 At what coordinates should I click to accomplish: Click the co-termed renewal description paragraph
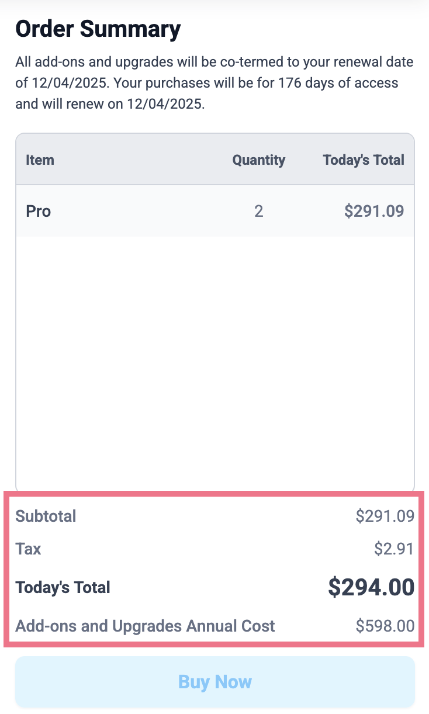[214, 83]
